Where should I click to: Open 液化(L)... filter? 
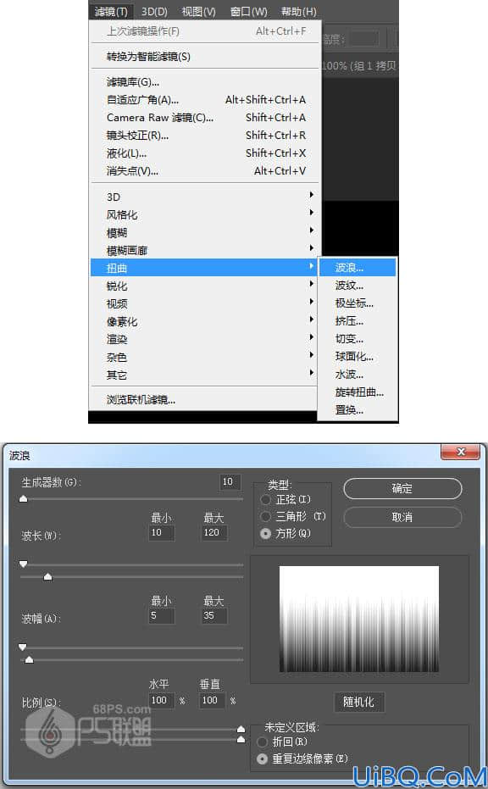(205, 153)
